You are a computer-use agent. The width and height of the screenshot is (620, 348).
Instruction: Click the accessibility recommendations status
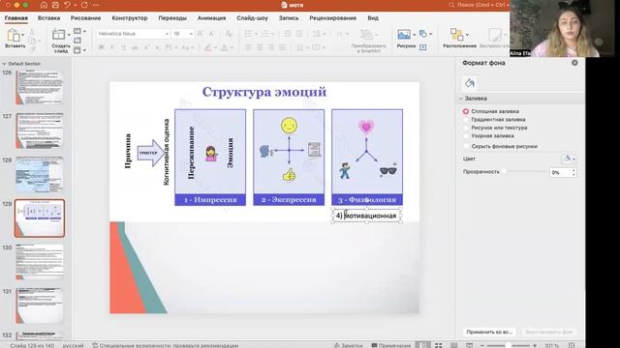(x=166, y=345)
